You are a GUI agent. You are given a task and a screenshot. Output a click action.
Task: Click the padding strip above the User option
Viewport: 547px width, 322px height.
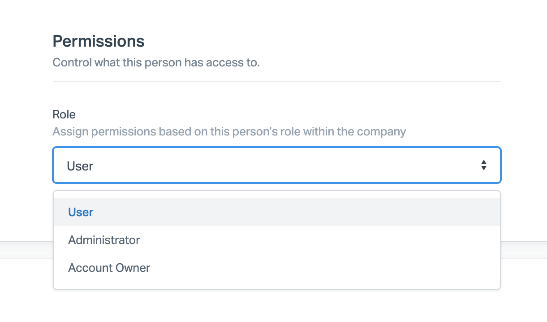point(276,195)
